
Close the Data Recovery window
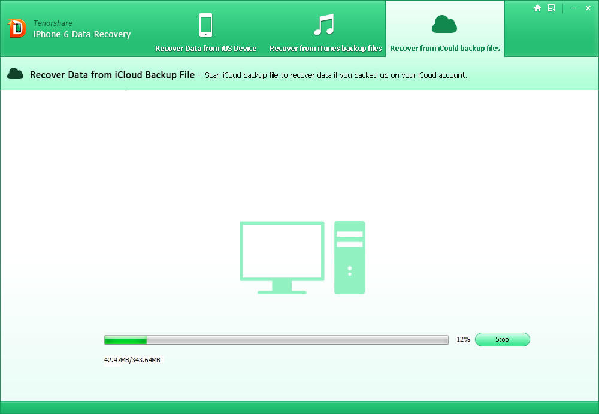click(588, 8)
